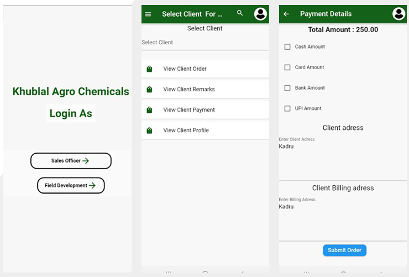This screenshot has width=409, height=277.
Task: Select View Client Profile menu item
Action: point(205,130)
